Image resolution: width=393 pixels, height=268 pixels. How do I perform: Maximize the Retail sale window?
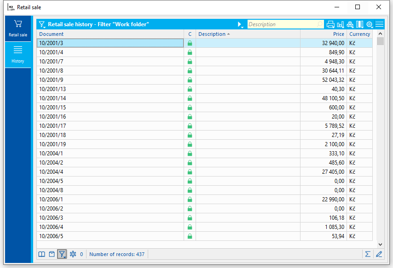[x=358, y=7]
